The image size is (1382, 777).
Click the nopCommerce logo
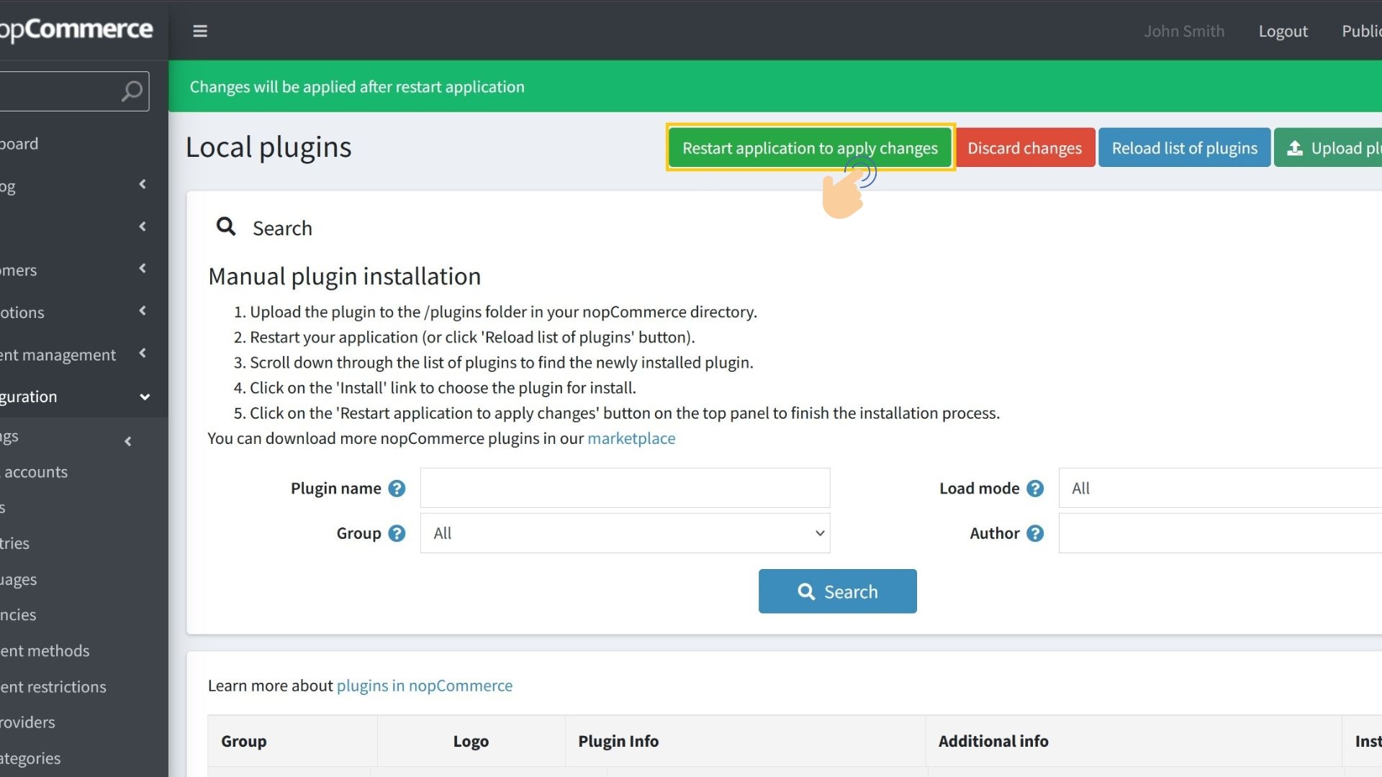pyautogui.click(x=76, y=29)
